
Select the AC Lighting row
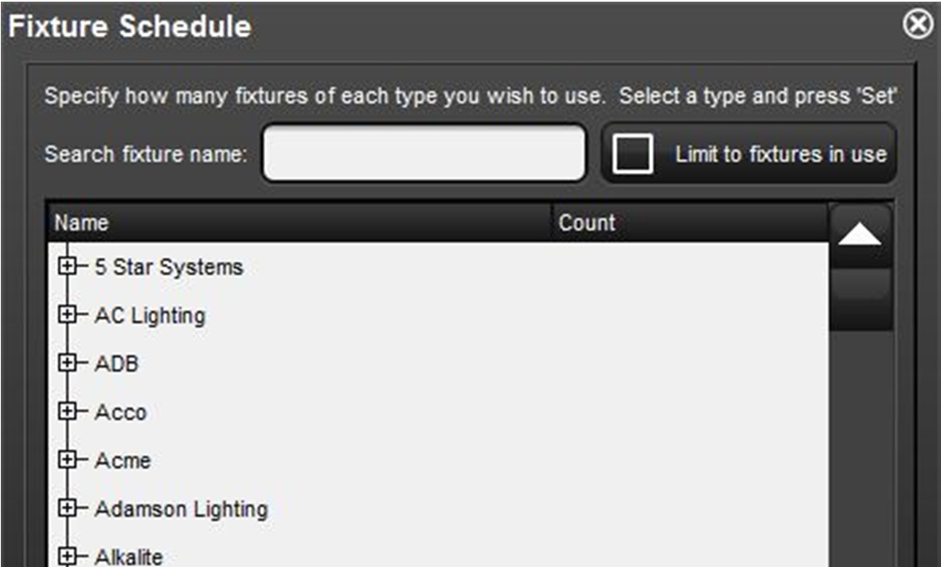tap(150, 316)
